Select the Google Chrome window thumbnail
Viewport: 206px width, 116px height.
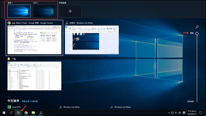(34, 40)
